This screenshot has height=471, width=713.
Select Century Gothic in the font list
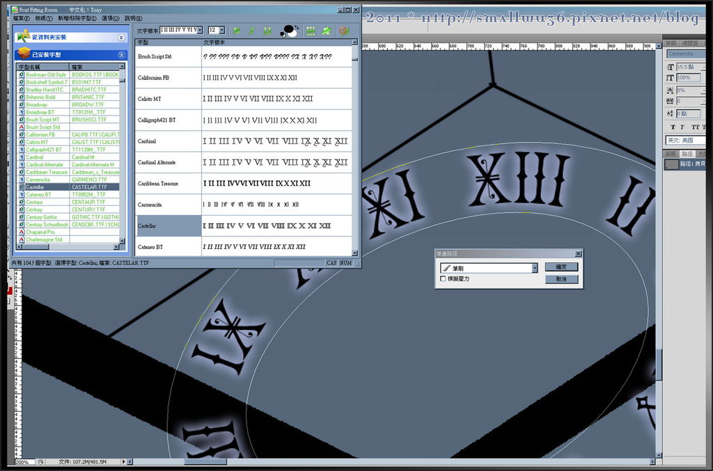click(68, 217)
